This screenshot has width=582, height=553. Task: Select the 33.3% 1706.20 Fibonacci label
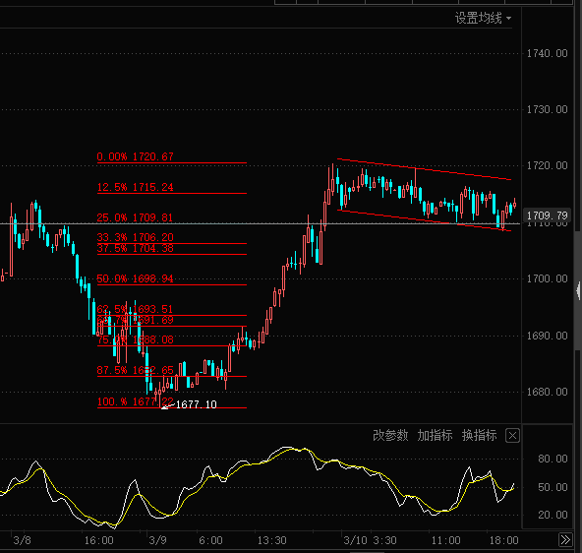135,237
